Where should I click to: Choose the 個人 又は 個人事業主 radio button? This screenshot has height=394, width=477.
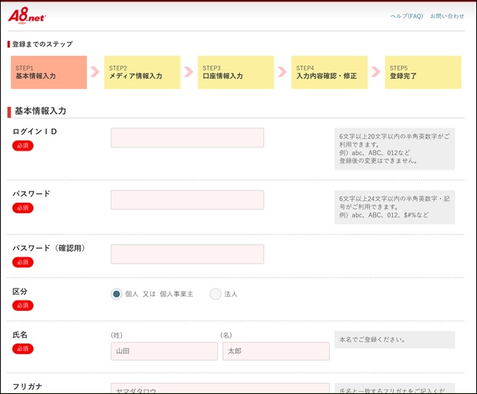[x=117, y=294]
